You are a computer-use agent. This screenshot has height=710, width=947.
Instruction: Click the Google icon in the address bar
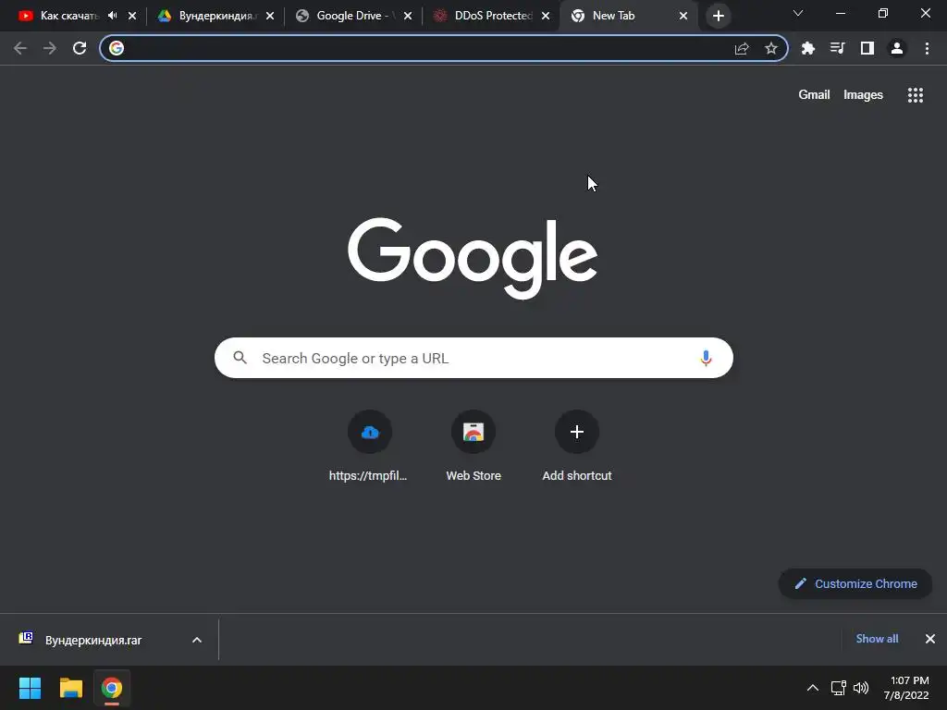click(117, 48)
